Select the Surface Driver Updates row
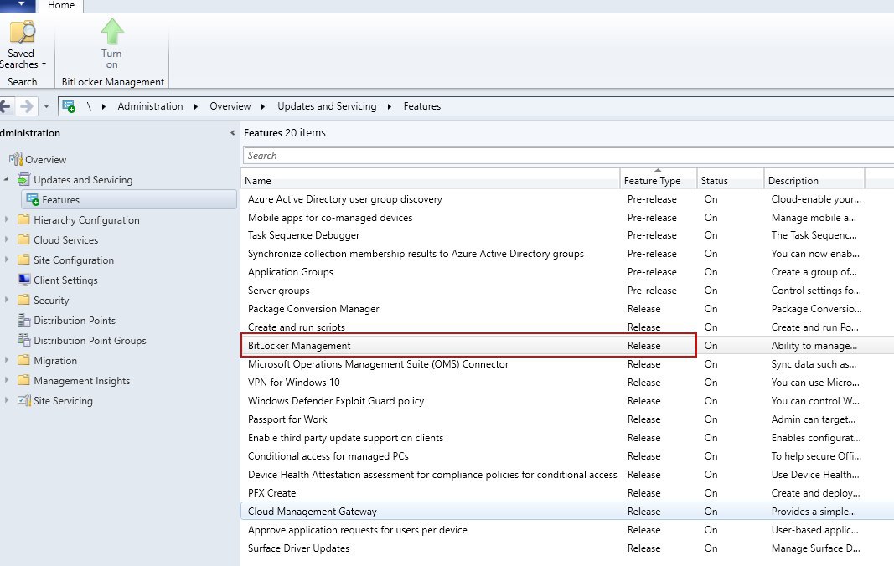The height and width of the screenshot is (566, 894). coord(567,548)
